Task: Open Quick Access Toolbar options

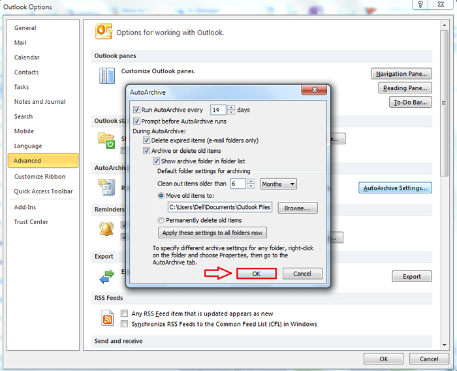Action: point(43,191)
